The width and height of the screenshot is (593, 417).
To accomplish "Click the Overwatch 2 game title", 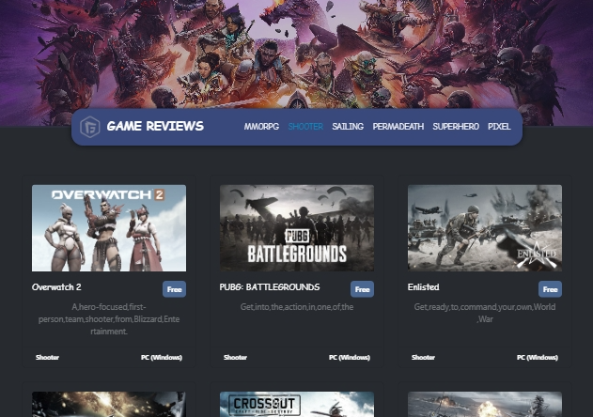I will click(56, 287).
